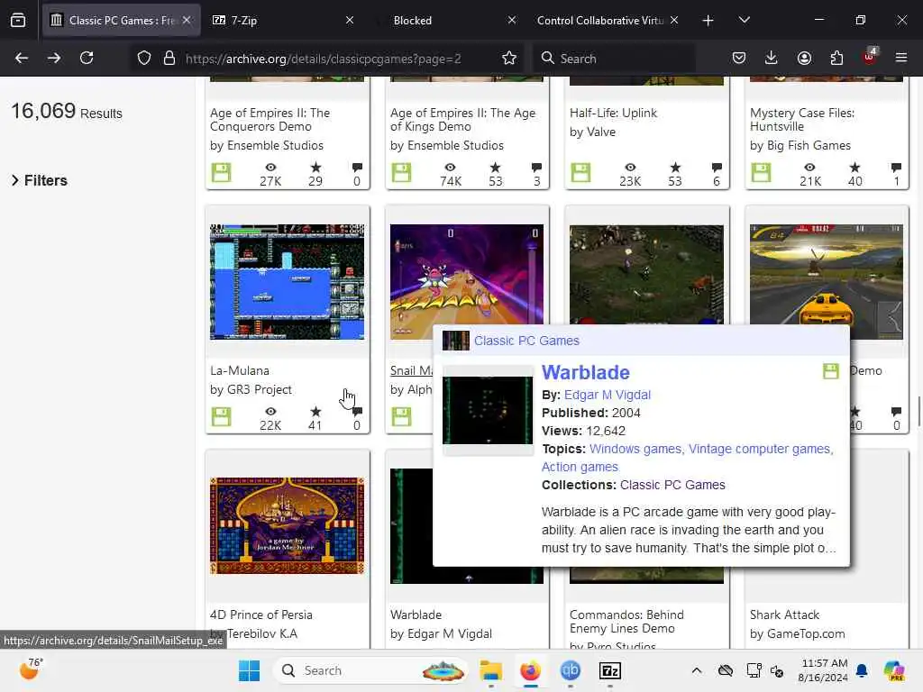Open the Firefox application menu
Viewport: 923px width, 692px height.
point(901,58)
